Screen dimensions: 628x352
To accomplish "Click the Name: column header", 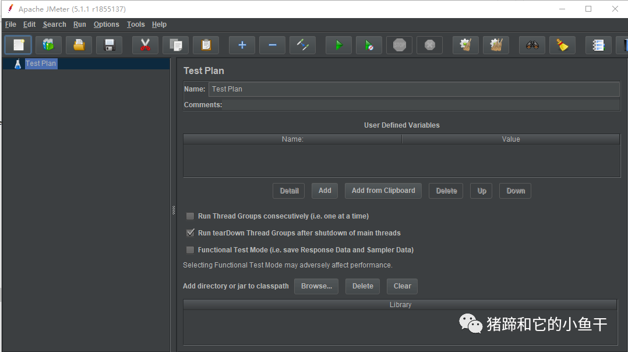I will (293, 139).
